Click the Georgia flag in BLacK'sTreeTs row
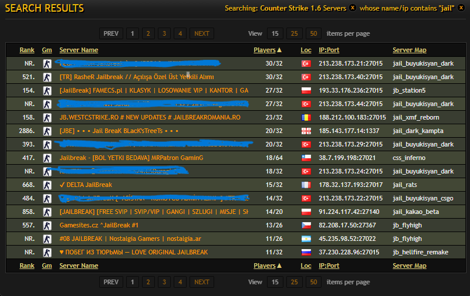Viewport: 470px width, 296px height. click(306, 131)
